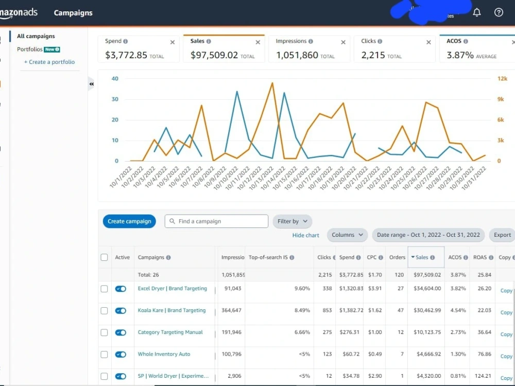Expand the Filter by dropdown
Image resolution: width=515 pixels, height=386 pixels.
(293, 221)
